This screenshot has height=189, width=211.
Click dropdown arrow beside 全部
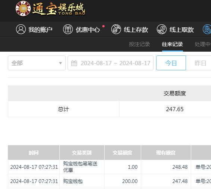60,63
